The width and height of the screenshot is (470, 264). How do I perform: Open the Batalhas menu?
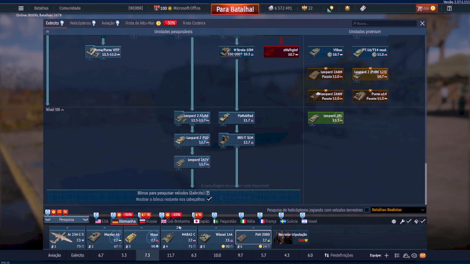point(41,8)
